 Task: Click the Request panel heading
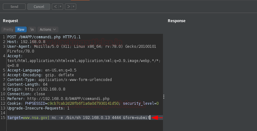click(x=10, y=21)
